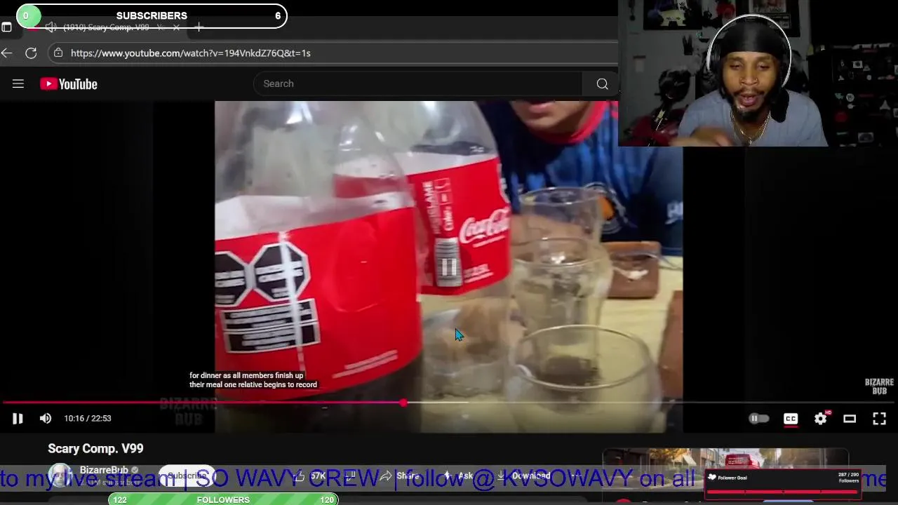Mute the video volume speaker icon
This screenshot has height=505, width=898.
[46, 419]
